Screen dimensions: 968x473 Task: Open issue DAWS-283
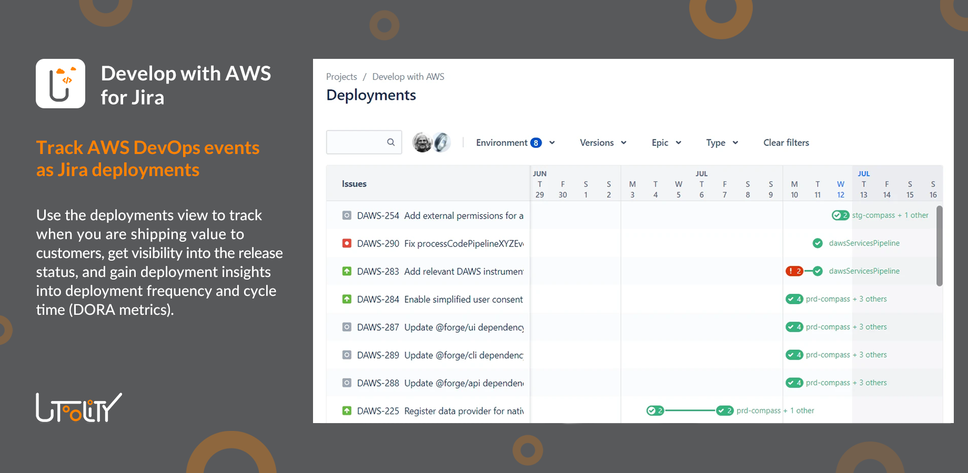tap(378, 271)
